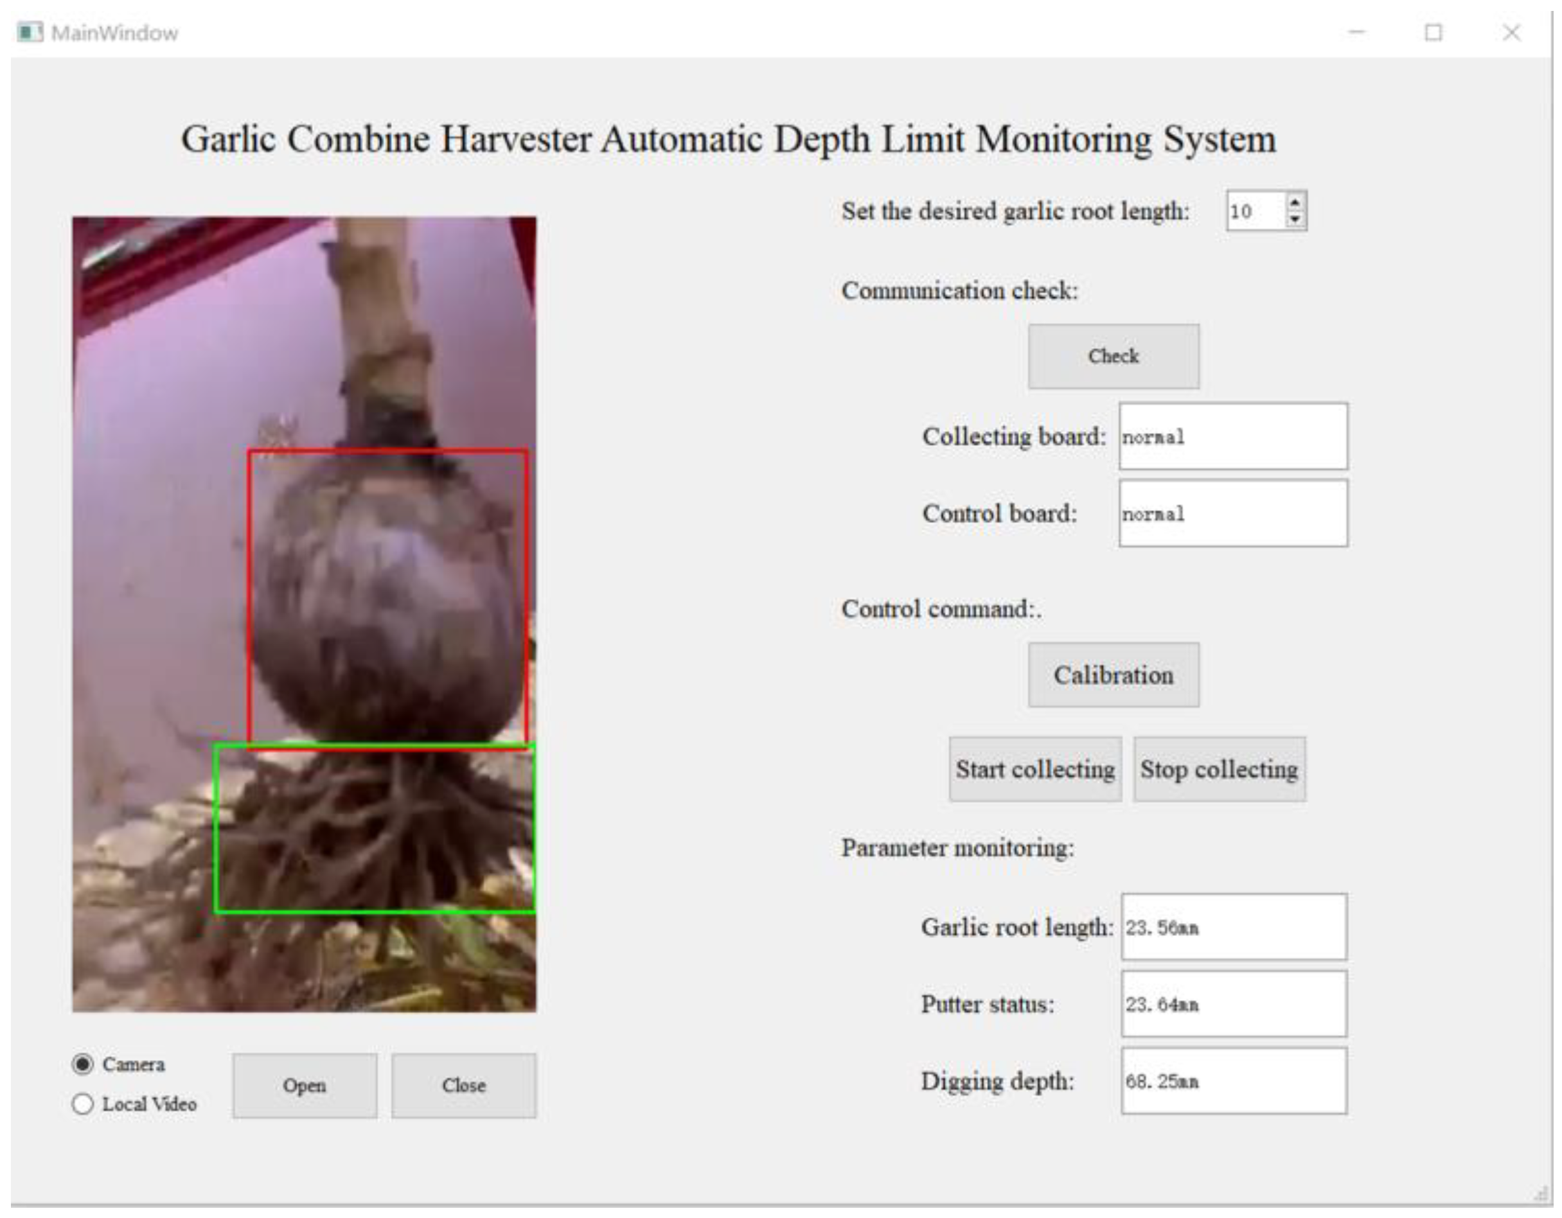Click the Putter status value box
This screenshot has width=1562, height=1218.
tap(1233, 1004)
